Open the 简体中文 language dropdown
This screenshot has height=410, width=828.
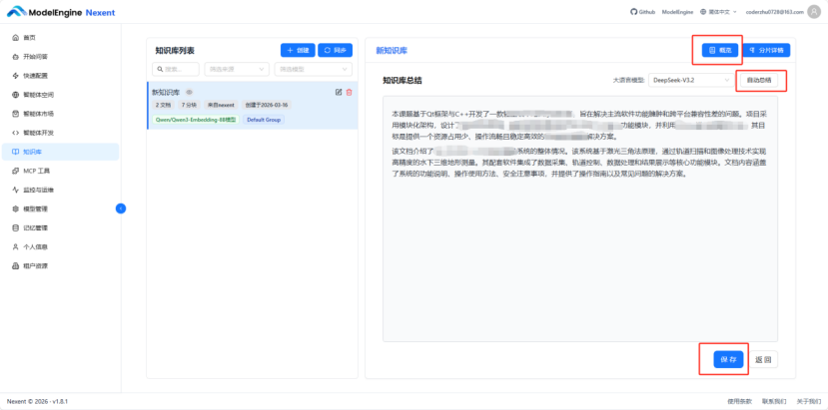pos(718,12)
